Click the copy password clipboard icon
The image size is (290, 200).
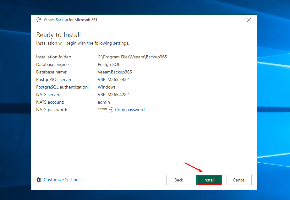(111, 110)
